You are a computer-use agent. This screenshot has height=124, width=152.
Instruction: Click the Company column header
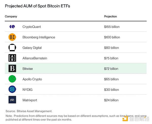pyautogui.click(x=11, y=16)
